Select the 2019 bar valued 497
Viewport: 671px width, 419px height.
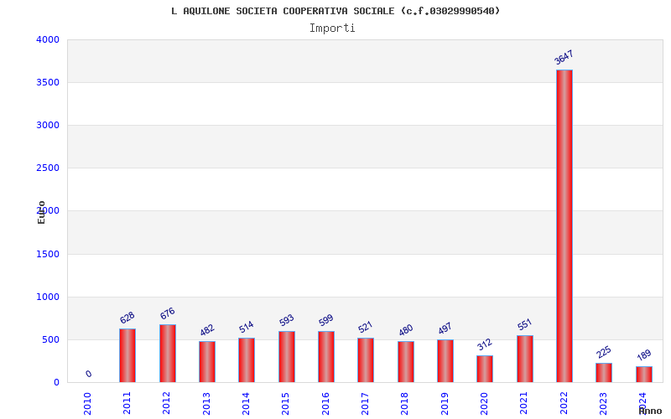(445, 361)
